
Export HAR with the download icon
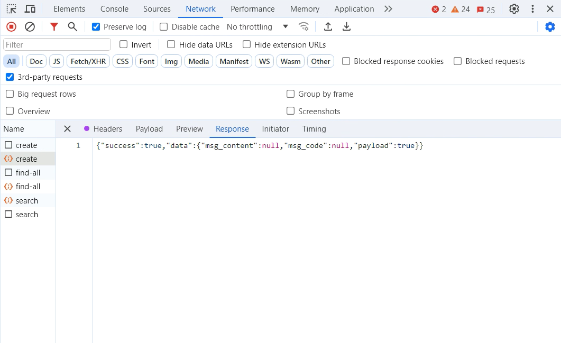(x=346, y=27)
